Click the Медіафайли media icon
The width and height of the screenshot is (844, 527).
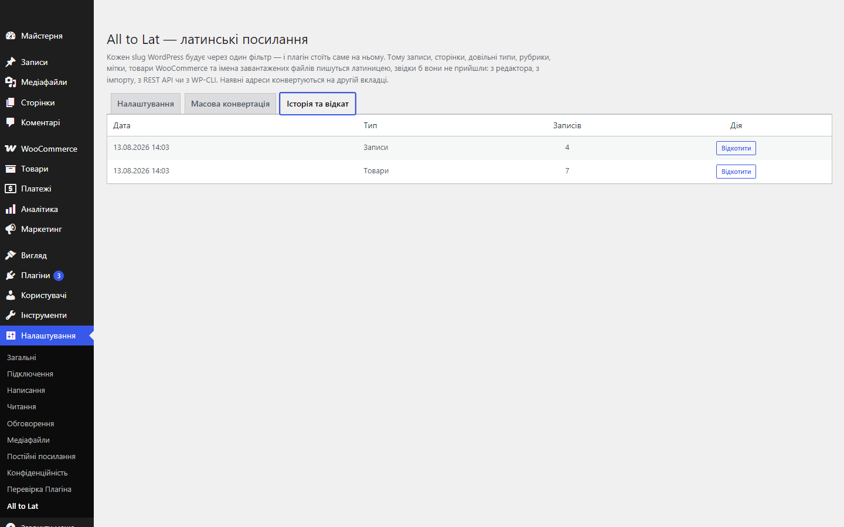click(11, 82)
